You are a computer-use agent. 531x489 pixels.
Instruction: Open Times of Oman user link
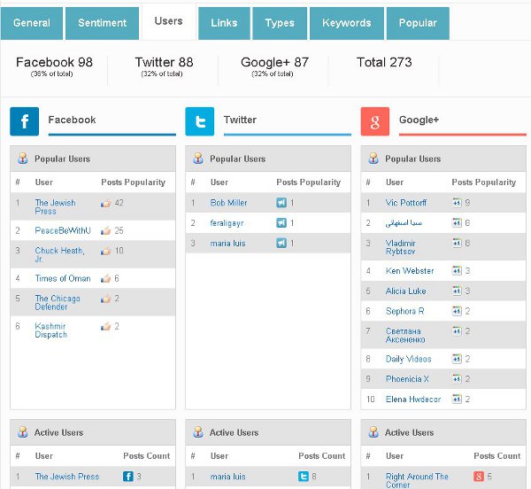63,278
